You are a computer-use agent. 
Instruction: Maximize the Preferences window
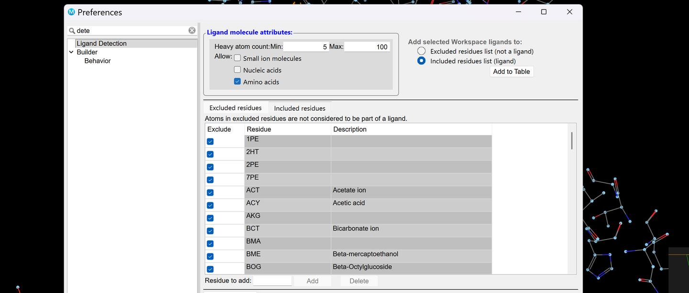pos(544,12)
